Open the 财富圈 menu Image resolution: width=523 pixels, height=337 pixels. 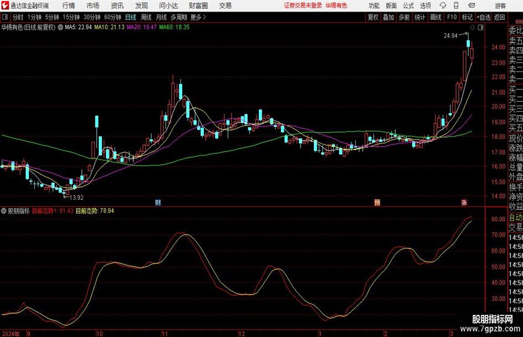pyautogui.click(x=198, y=6)
